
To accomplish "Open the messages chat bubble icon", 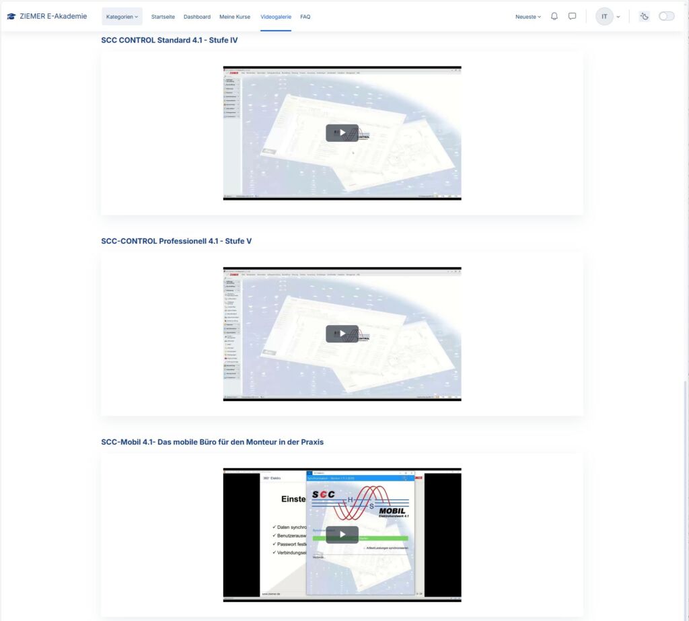I will pos(572,17).
